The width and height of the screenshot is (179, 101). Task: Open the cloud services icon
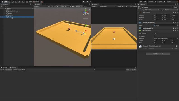[x=145, y=2]
